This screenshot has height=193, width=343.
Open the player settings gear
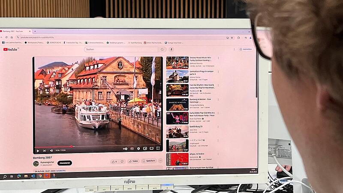138,148
